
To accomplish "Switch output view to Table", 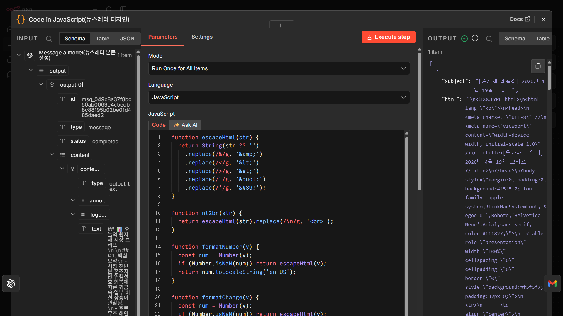I will pyautogui.click(x=542, y=39).
